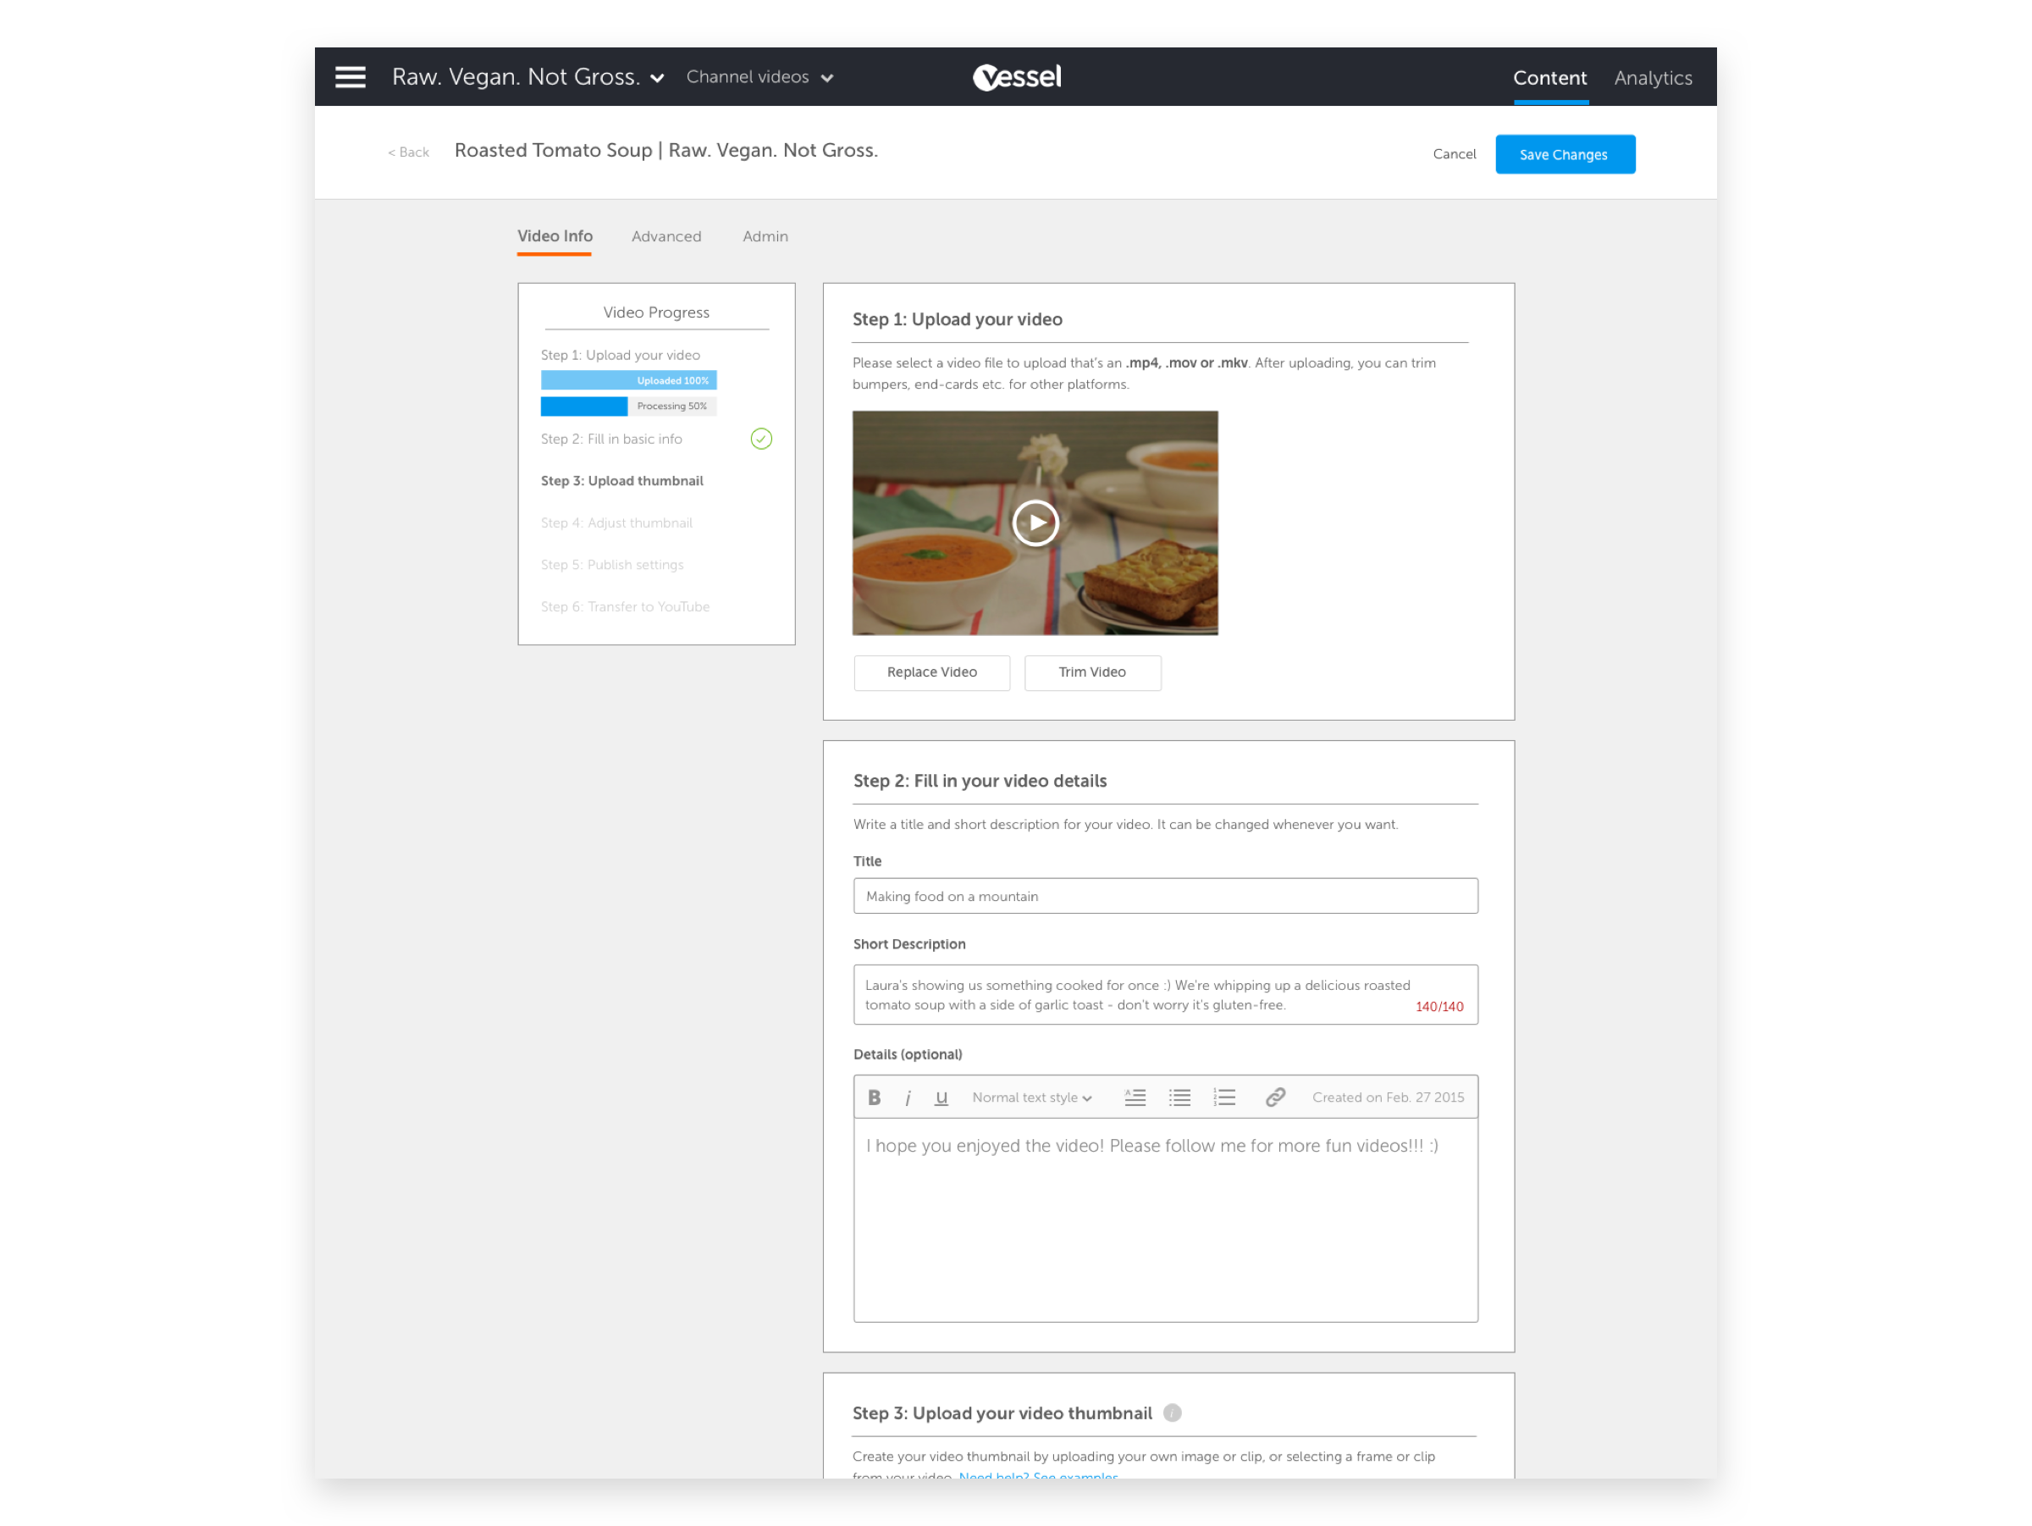Click inside the Details text area
The height and width of the screenshot is (1526, 2032).
point(1165,1220)
